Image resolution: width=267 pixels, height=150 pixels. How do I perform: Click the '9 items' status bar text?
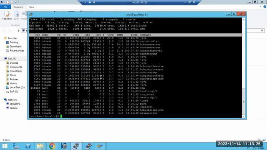pyautogui.click(x=7, y=140)
